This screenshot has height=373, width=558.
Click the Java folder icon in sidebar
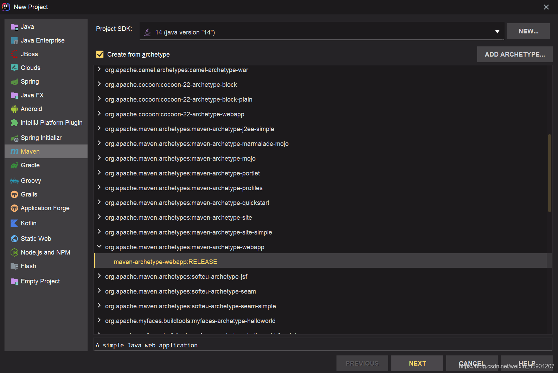(x=14, y=27)
